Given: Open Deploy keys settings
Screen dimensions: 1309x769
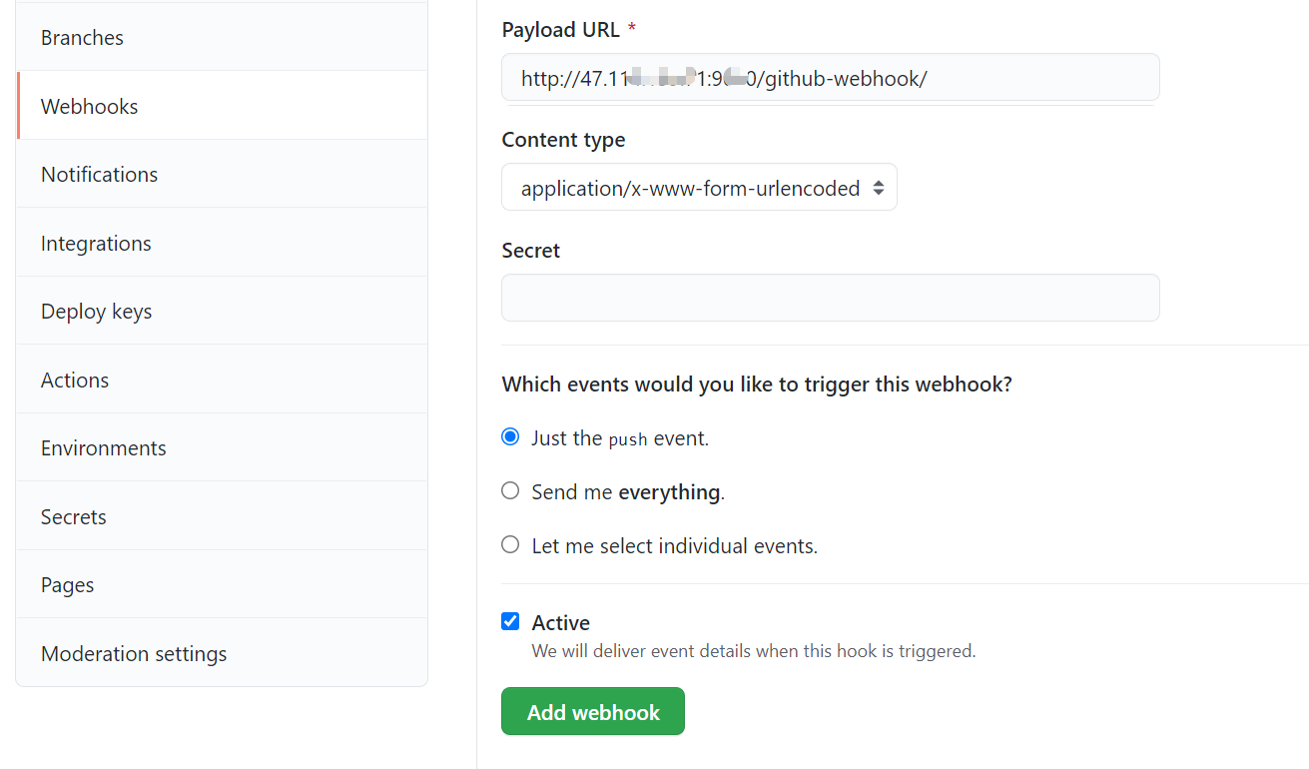Looking at the screenshot, I should tap(222, 311).
